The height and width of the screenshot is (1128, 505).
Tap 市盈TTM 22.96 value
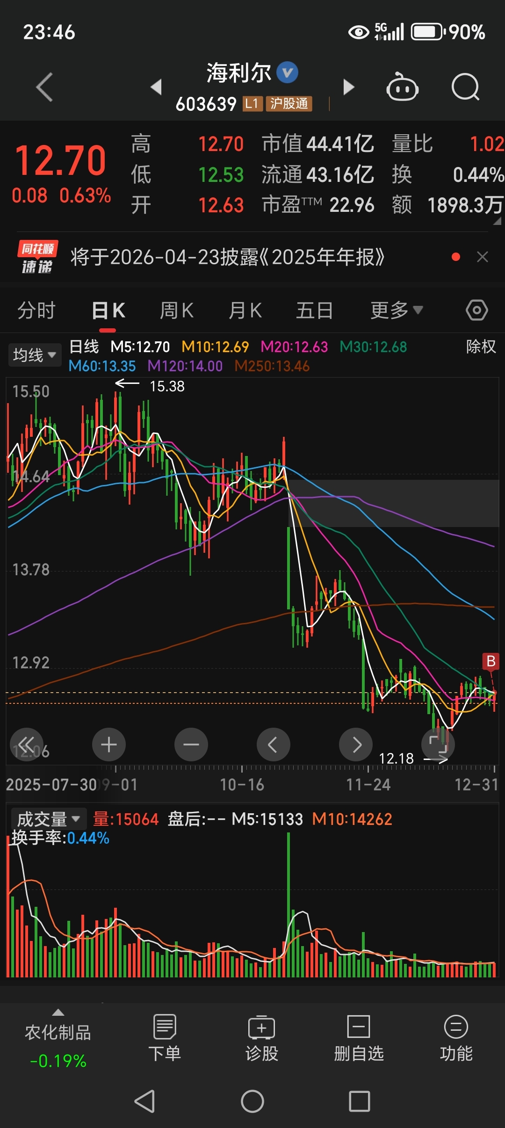coord(317,205)
